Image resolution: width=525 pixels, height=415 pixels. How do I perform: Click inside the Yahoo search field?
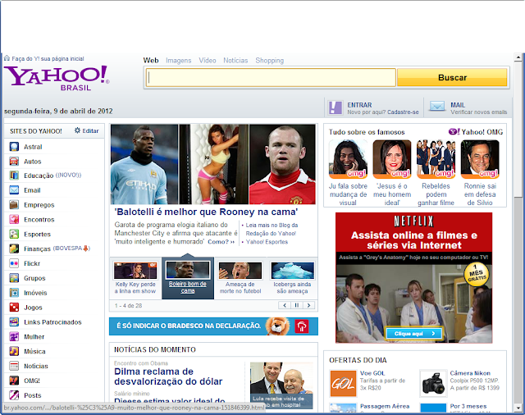(x=271, y=77)
